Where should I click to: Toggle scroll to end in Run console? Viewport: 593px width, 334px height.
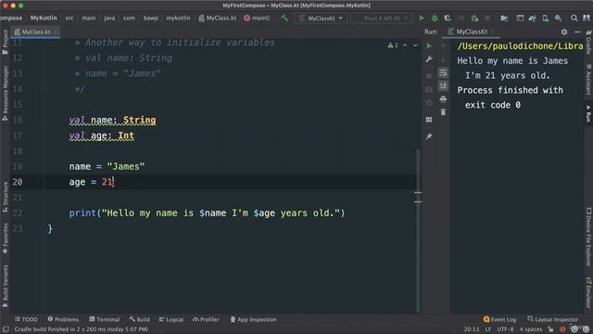(x=443, y=85)
